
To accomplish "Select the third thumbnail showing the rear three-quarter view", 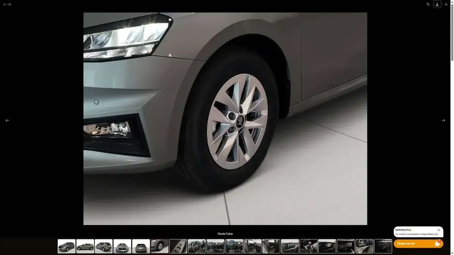I will coord(104,246).
